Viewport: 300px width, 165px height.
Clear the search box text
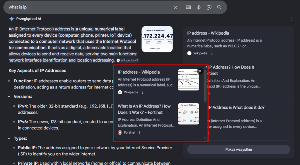pyautogui.click(x=175, y=7)
